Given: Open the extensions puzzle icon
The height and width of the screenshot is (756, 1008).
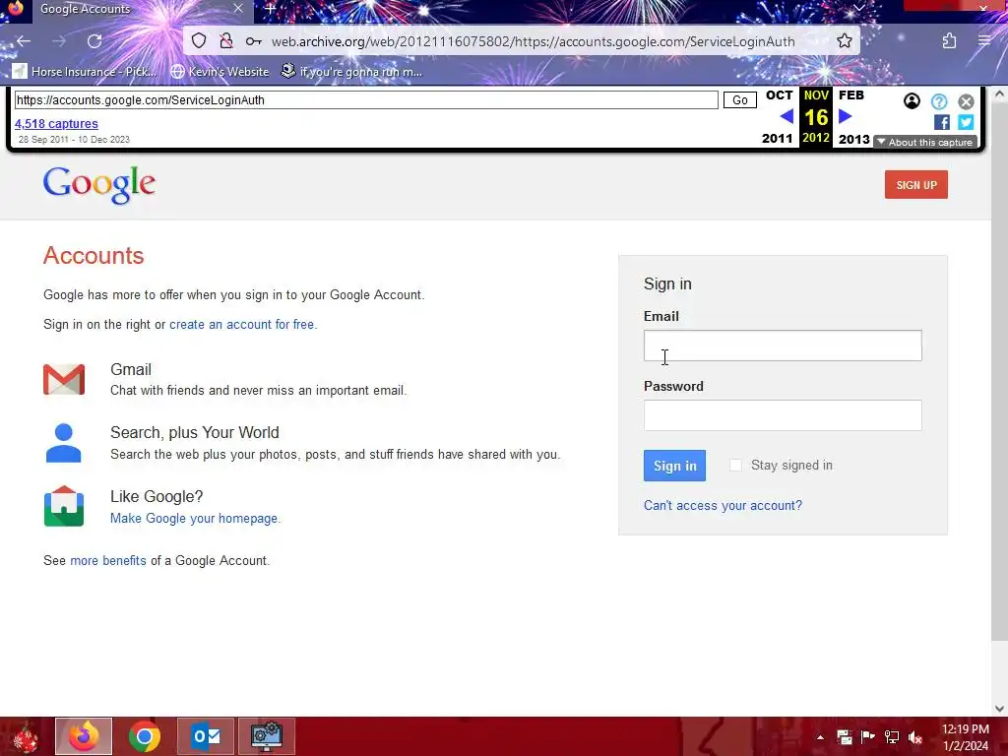Looking at the screenshot, I should tap(950, 41).
